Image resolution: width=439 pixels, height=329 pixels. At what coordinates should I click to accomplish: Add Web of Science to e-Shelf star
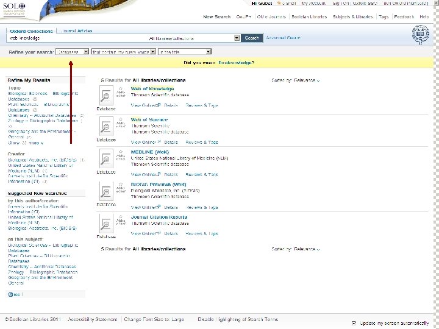(121, 119)
